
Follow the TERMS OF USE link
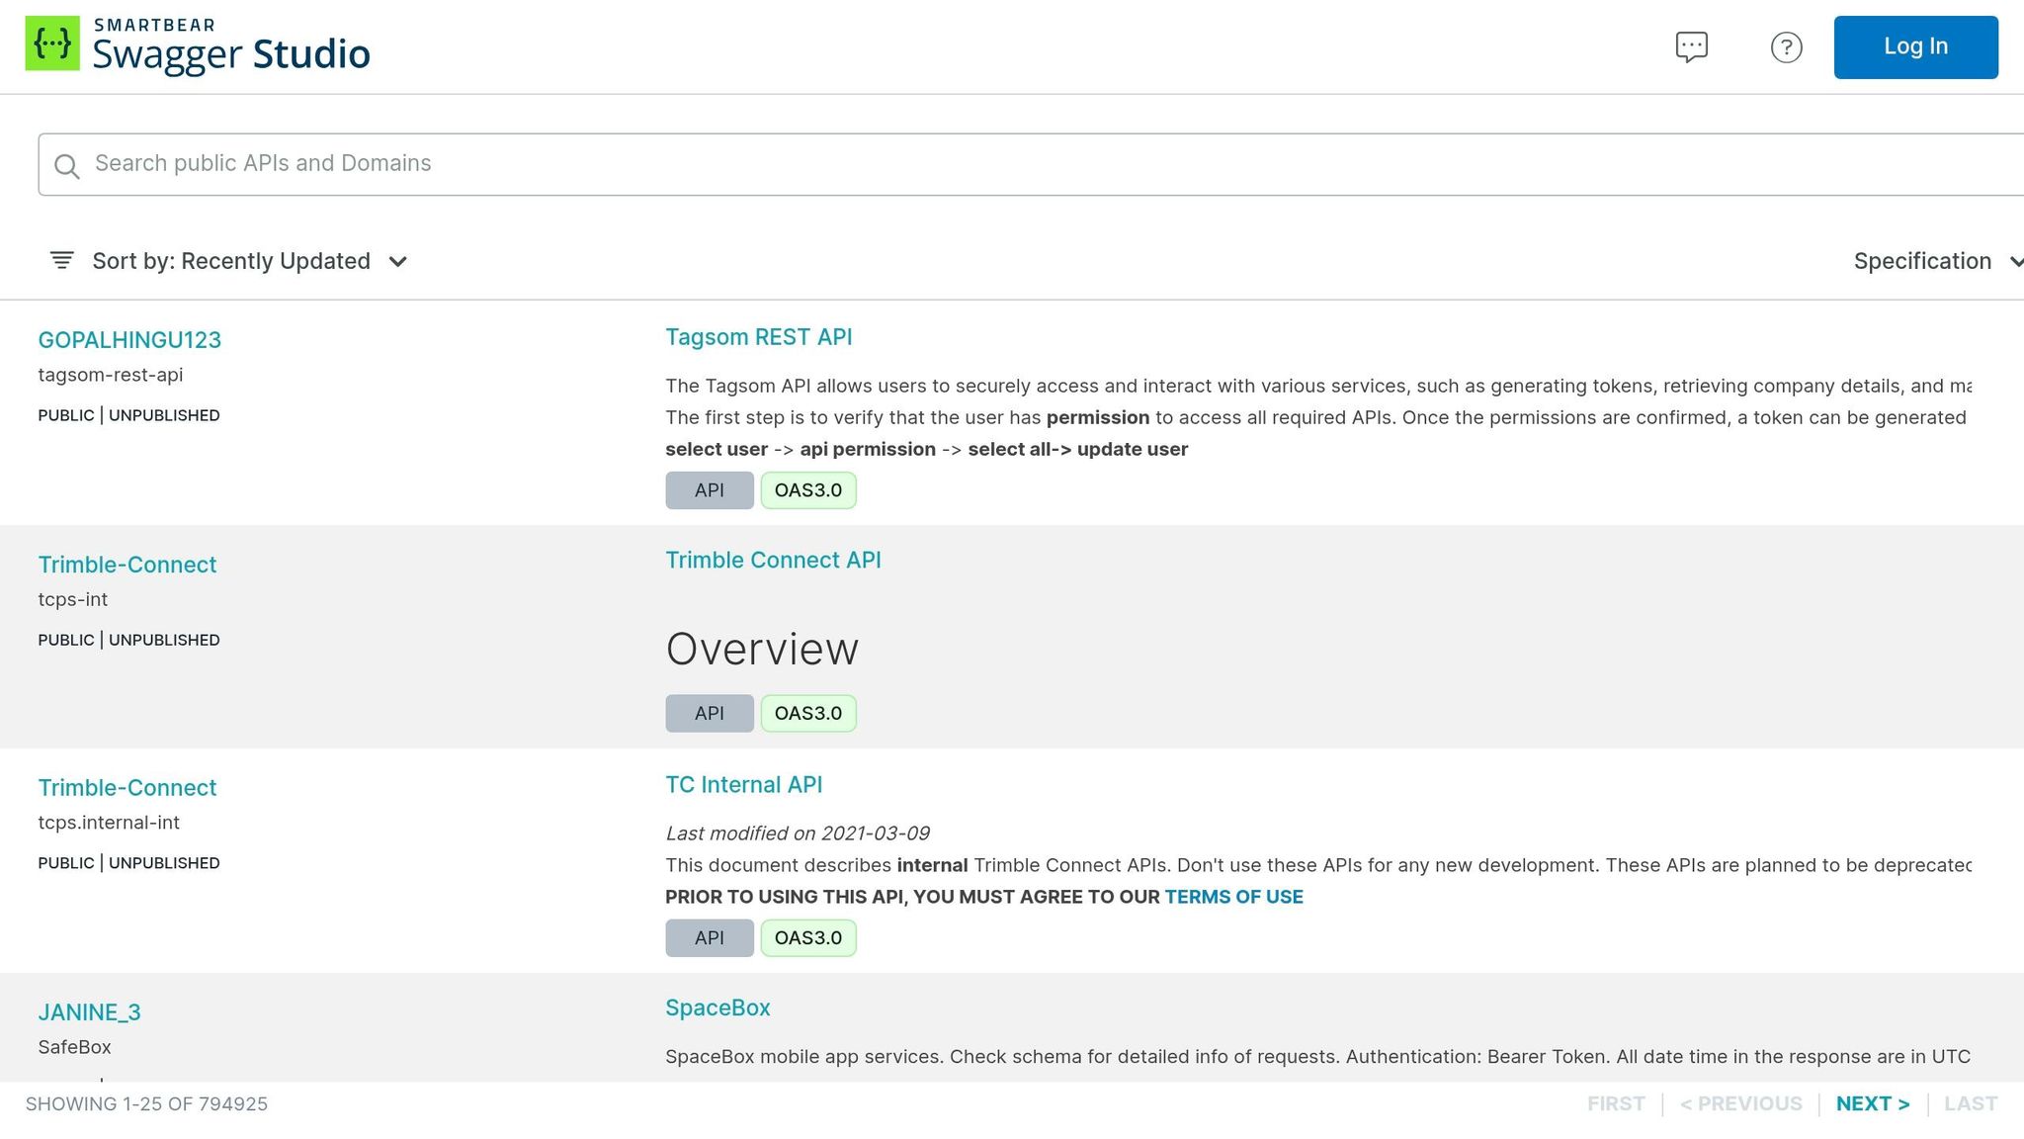point(1233,897)
